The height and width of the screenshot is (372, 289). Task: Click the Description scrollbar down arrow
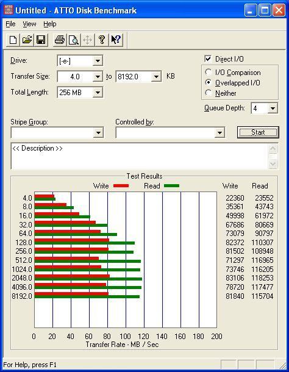[x=273, y=163]
